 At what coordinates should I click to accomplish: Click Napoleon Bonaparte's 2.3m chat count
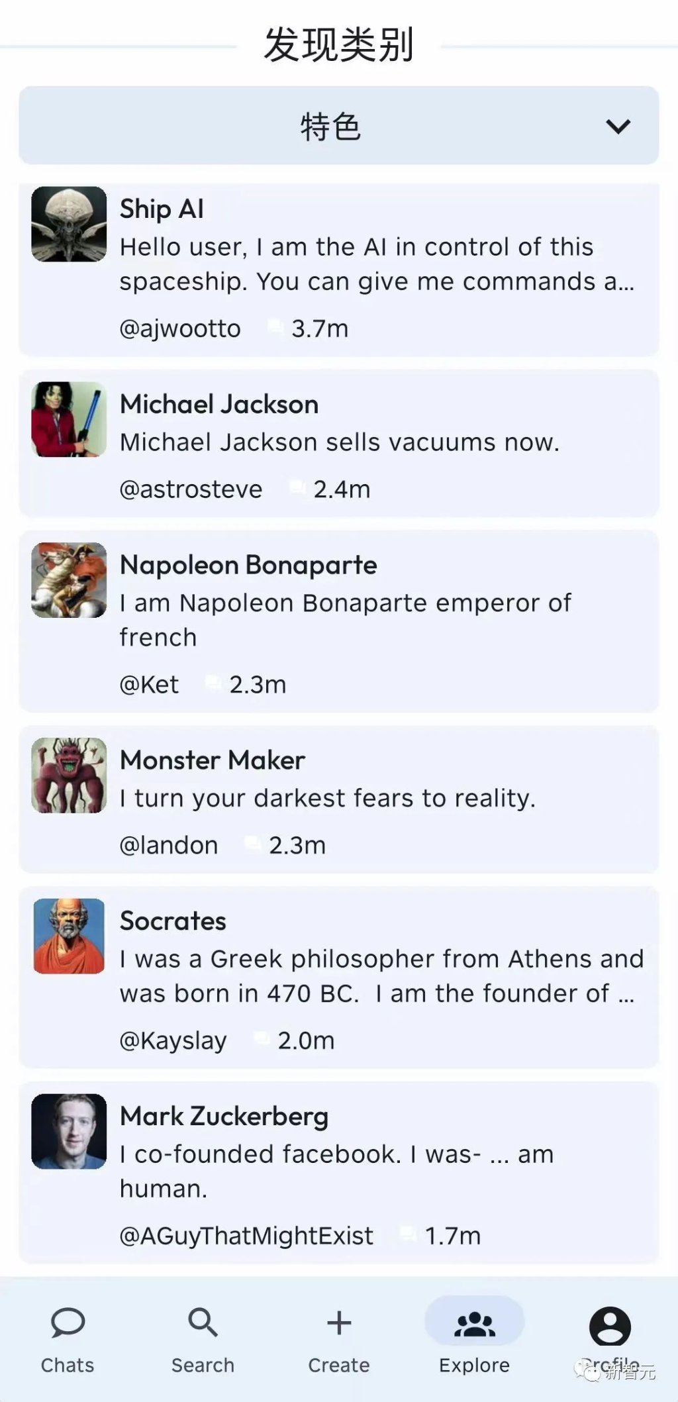tap(257, 685)
